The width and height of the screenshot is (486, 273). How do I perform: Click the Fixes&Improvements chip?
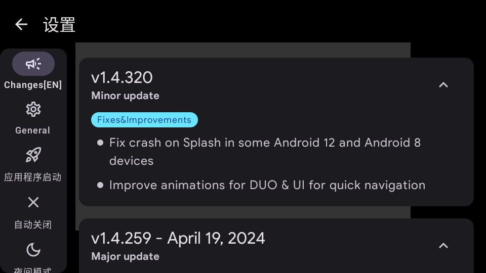pos(144,120)
